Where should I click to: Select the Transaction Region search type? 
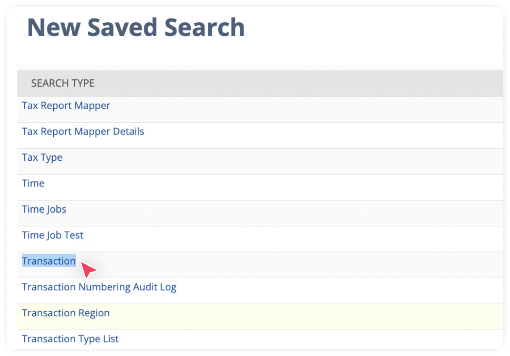[x=66, y=313]
